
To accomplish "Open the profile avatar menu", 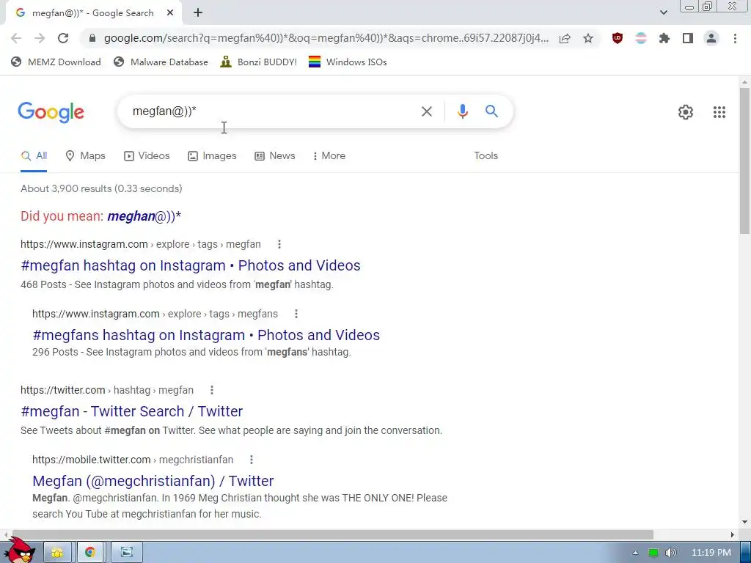I will (711, 38).
